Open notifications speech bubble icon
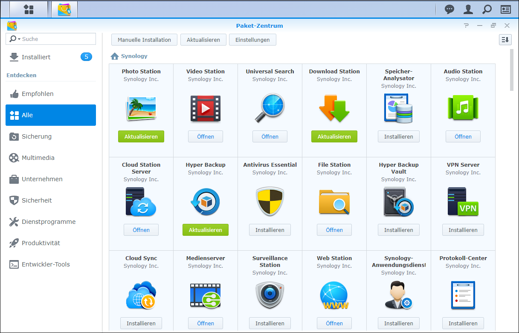This screenshot has height=333, width=519. pos(449,9)
